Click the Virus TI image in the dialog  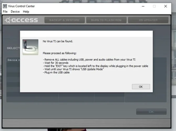click(30, 47)
